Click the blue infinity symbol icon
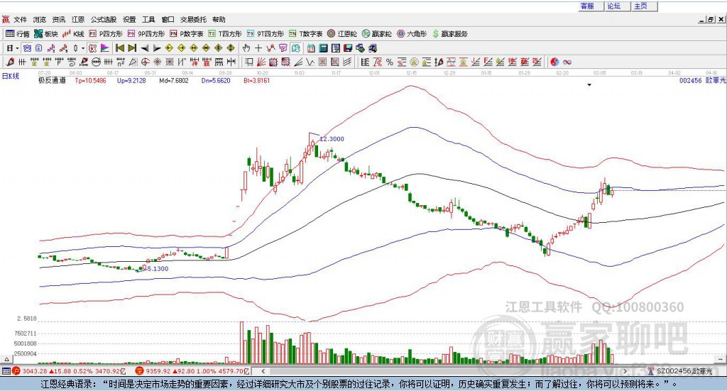This screenshot has width=727, height=391. (x=567, y=62)
